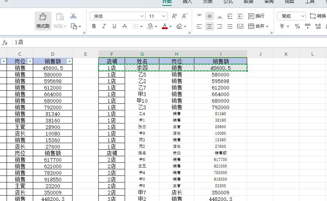Activate the Format Painter (格式刷) tool
The width and height of the screenshot is (327, 201).
pyautogui.click(x=43, y=21)
